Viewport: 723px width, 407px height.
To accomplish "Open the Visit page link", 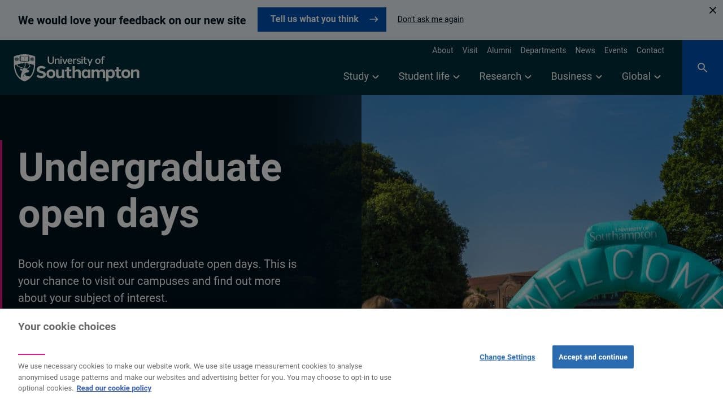I will coord(469,50).
